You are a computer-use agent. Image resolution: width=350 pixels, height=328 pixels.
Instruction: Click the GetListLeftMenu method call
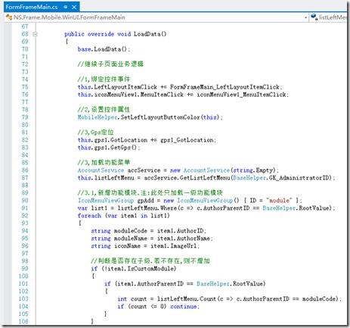click(x=205, y=178)
